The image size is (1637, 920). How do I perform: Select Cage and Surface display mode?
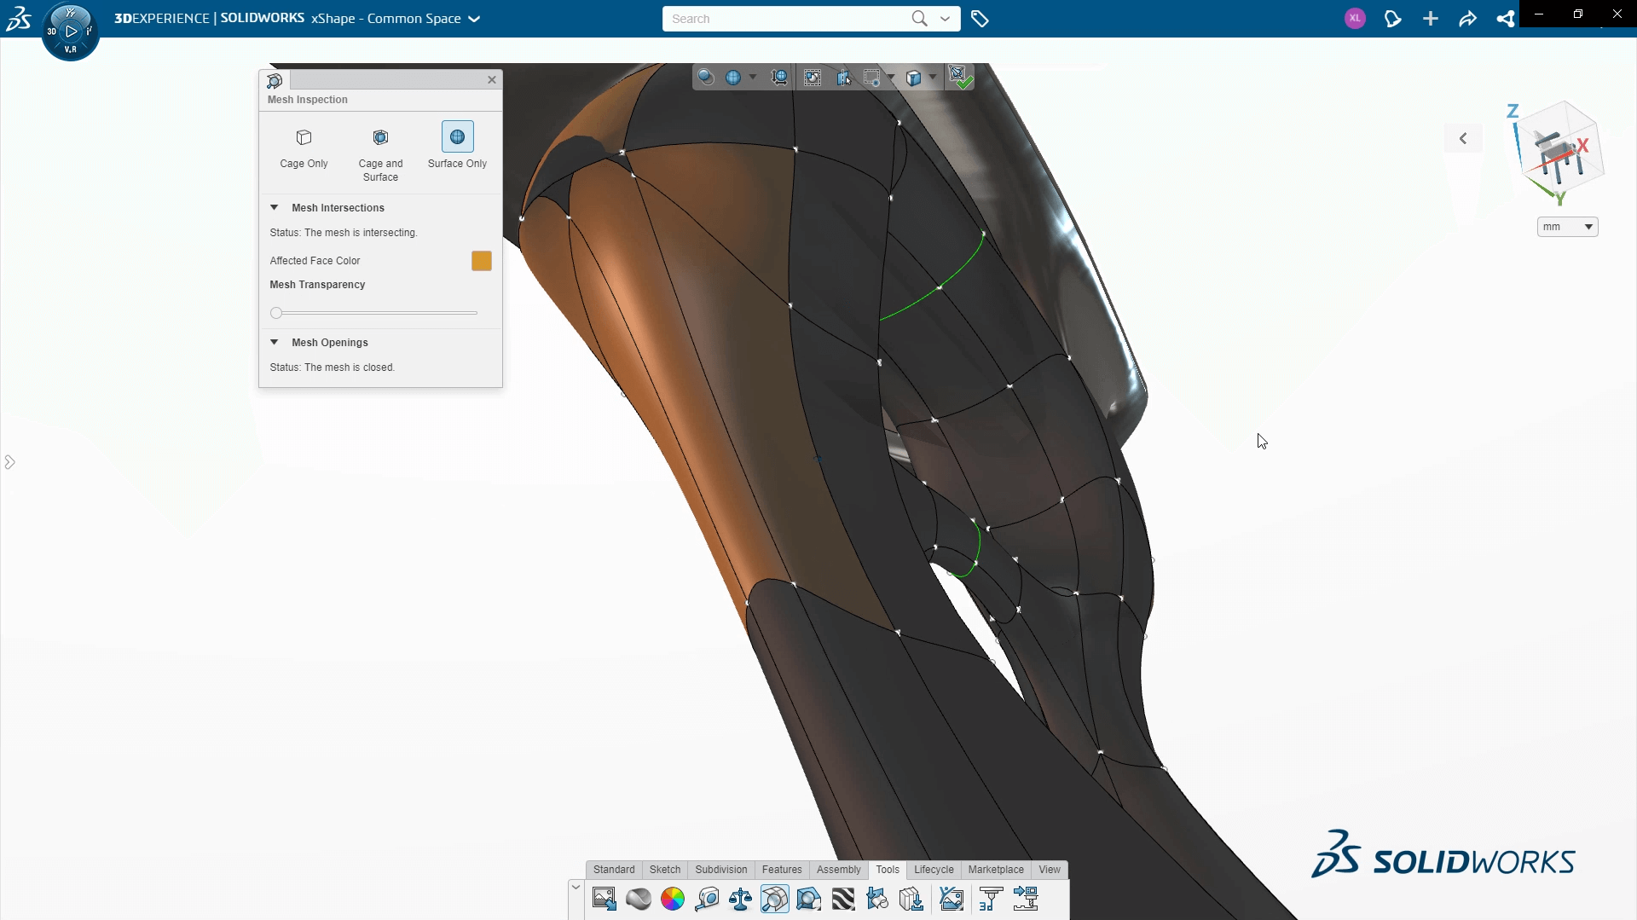(x=380, y=155)
